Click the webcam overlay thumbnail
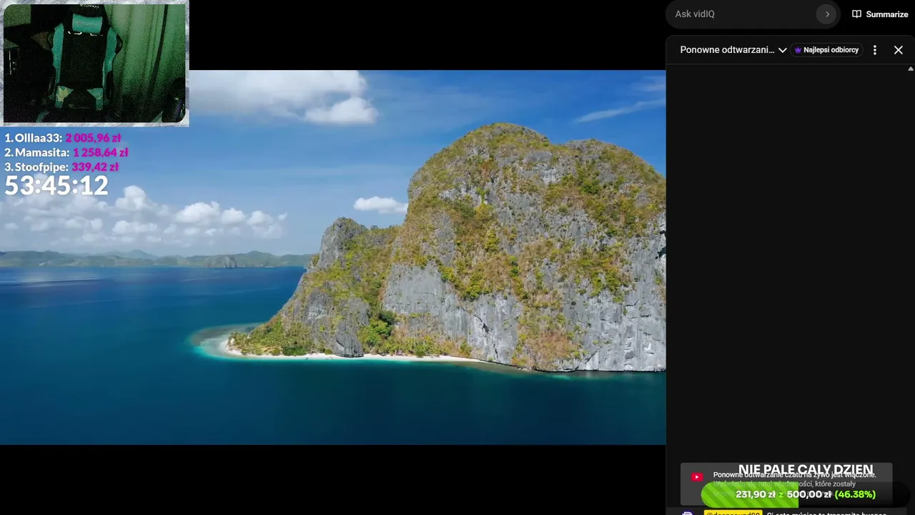This screenshot has height=515, width=915. (94, 63)
